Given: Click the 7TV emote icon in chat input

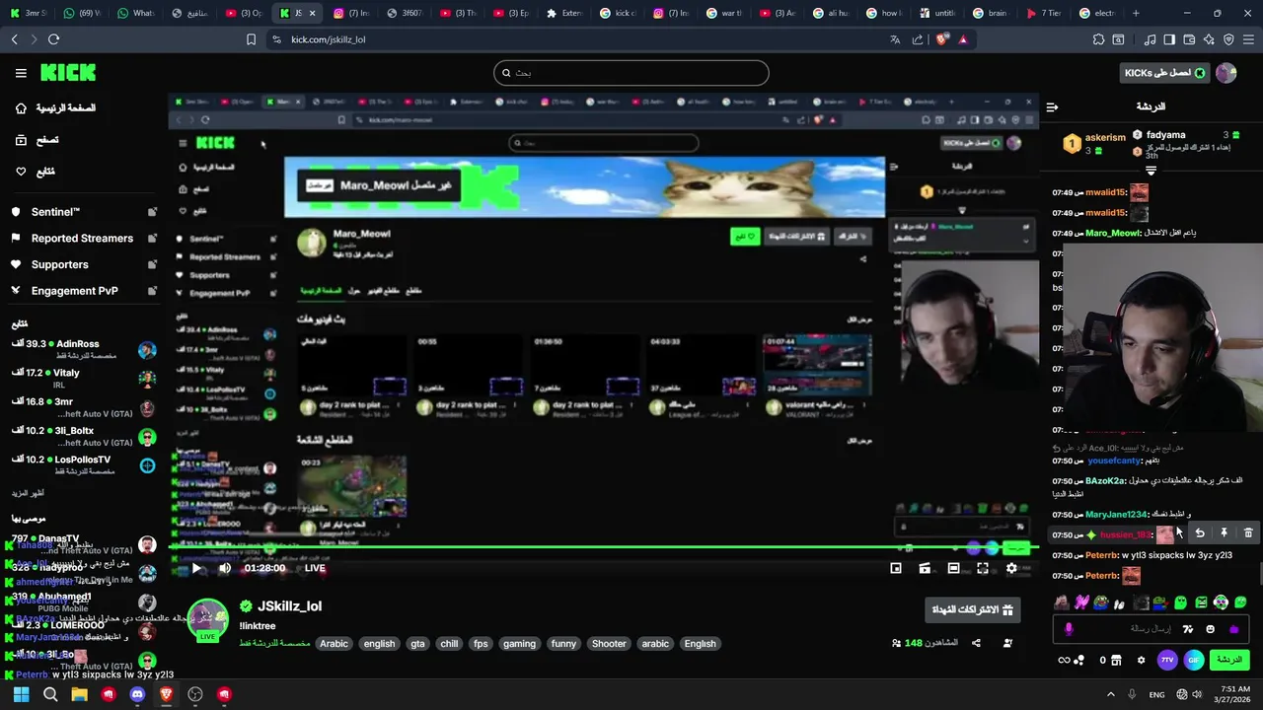Looking at the screenshot, I should 1187,629.
